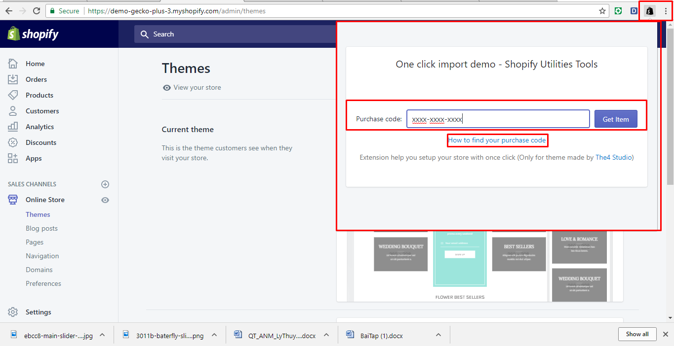The height and width of the screenshot is (346, 674).
Task: Reload the page with refresh icon
Action: coord(37,11)
